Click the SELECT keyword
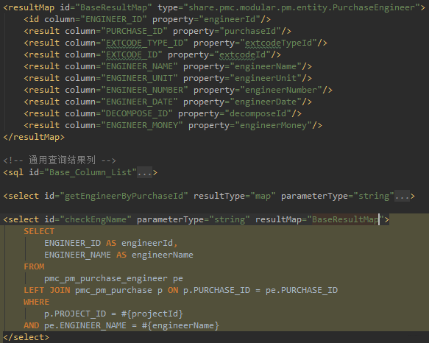The height and width of the screenshot is (343, 429). pyautogui.click(x=39, y=231)
